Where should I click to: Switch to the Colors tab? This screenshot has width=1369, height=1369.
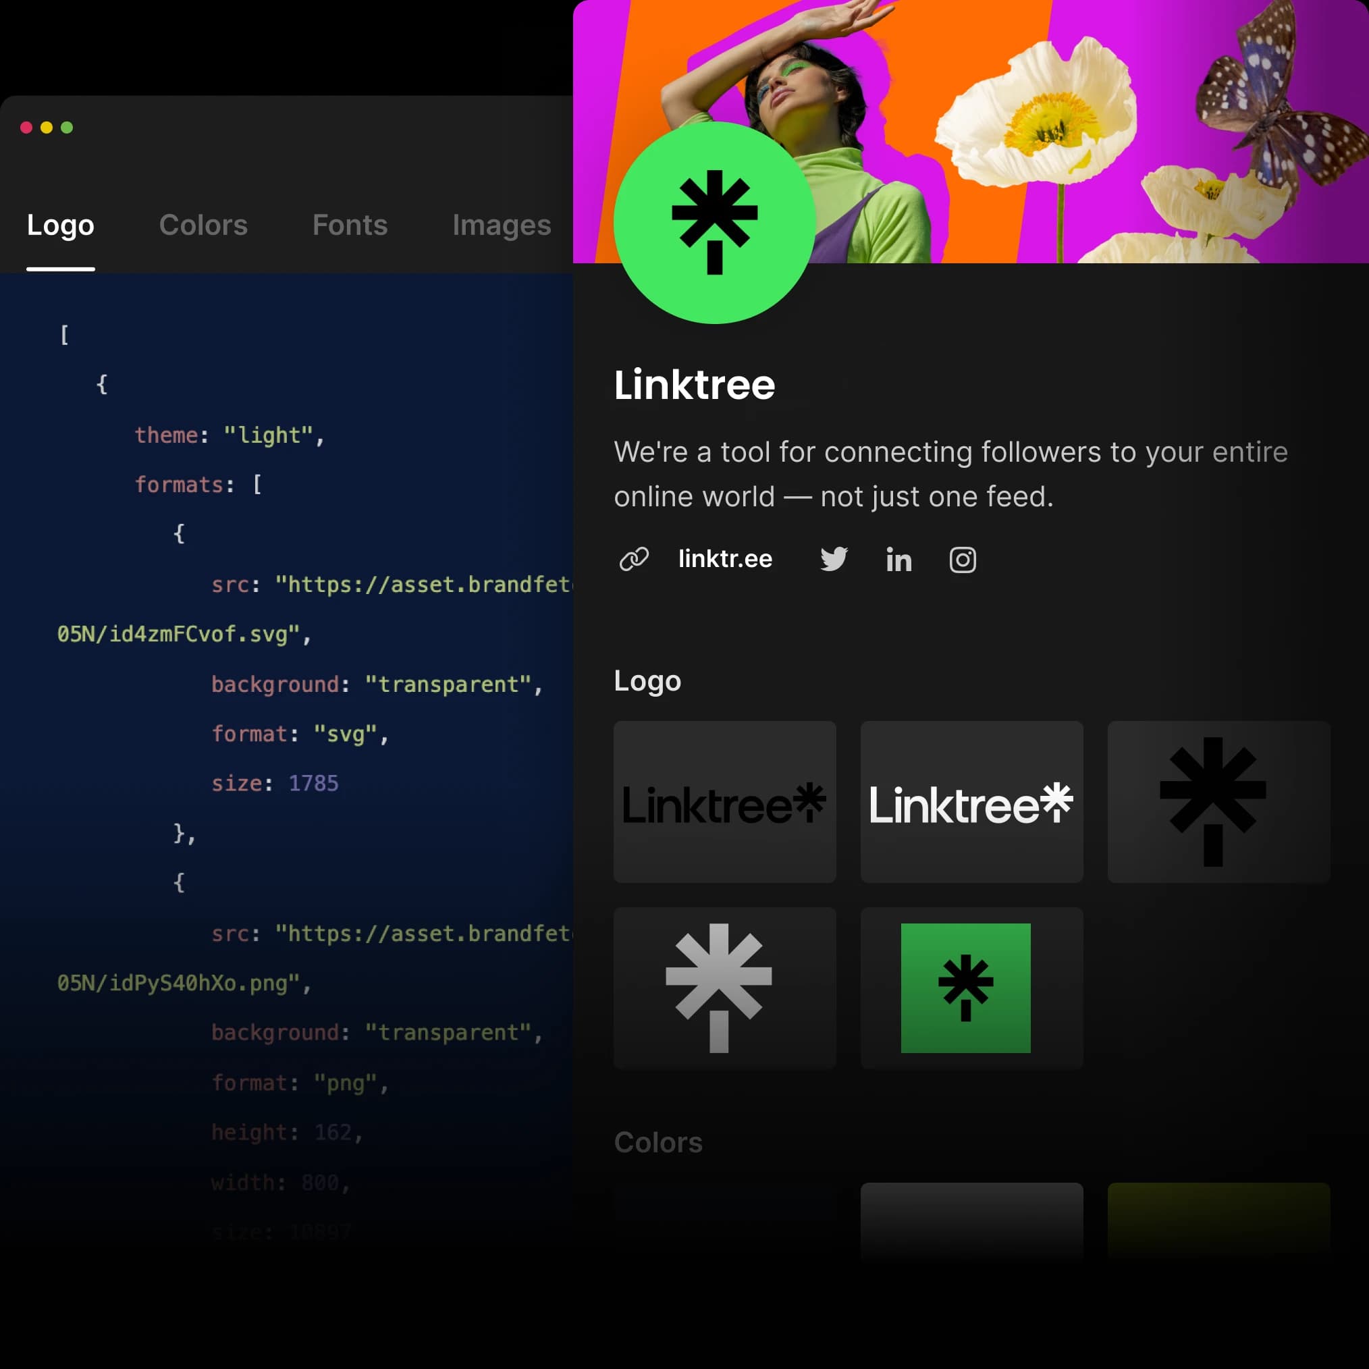coord(203,225)
